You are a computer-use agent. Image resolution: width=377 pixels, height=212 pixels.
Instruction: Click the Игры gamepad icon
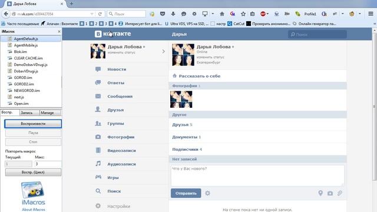98,177
